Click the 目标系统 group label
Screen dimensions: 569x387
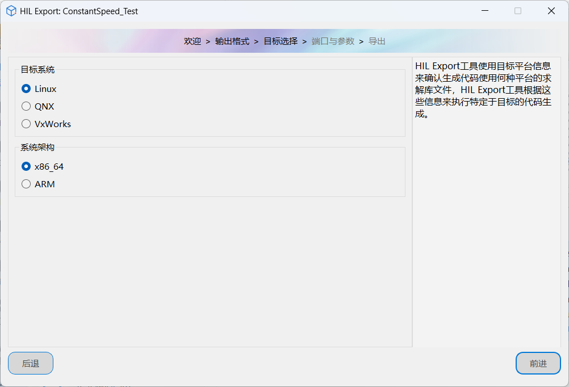point(37,70)
